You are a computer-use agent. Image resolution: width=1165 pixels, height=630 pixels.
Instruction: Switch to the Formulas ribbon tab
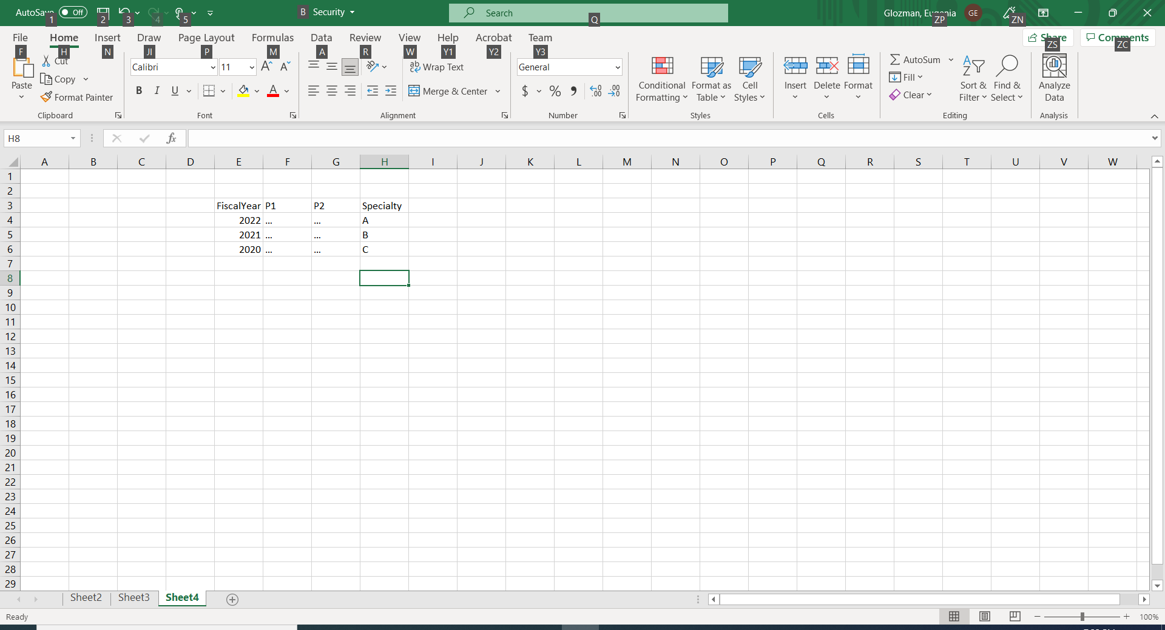(x=272, y=37)
